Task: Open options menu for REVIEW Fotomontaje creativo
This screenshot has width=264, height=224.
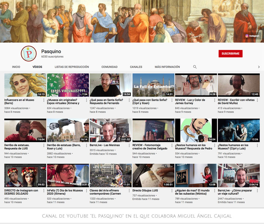Action: 172,145
